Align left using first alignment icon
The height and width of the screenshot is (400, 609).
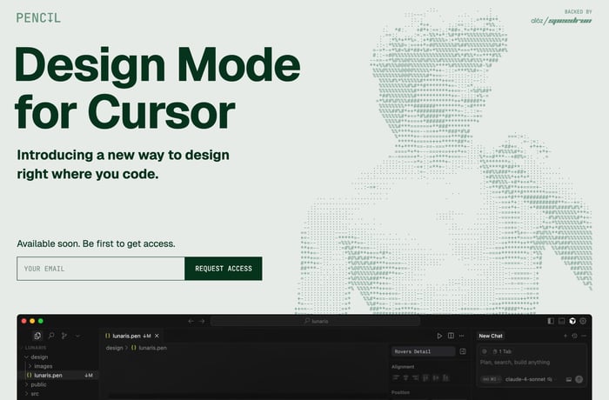396,377
